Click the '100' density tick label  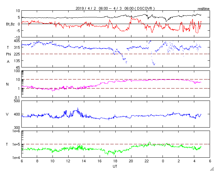click(17, 71)
